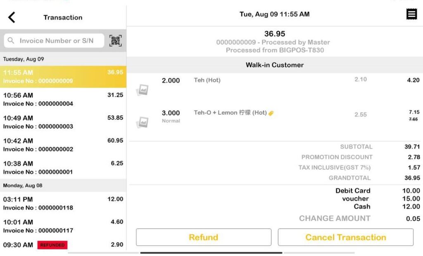Select the 11:55 AM invoice 0000000009

63,77
